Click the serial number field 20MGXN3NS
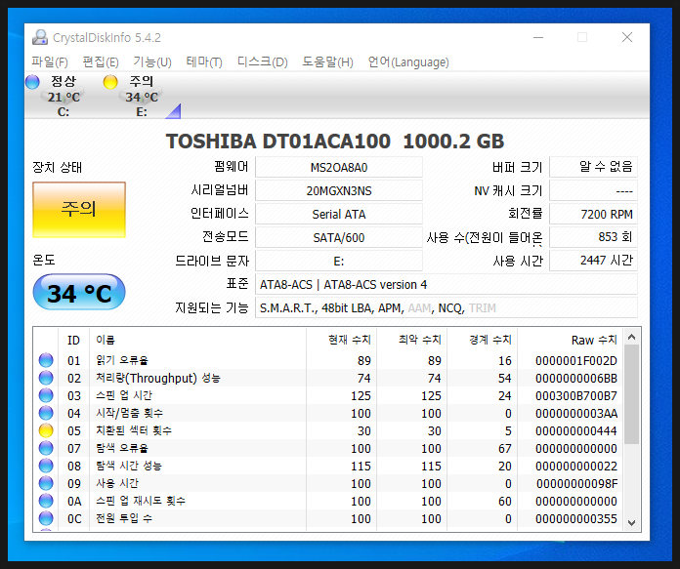The image size is (680, 569). (x=339, y=190)
